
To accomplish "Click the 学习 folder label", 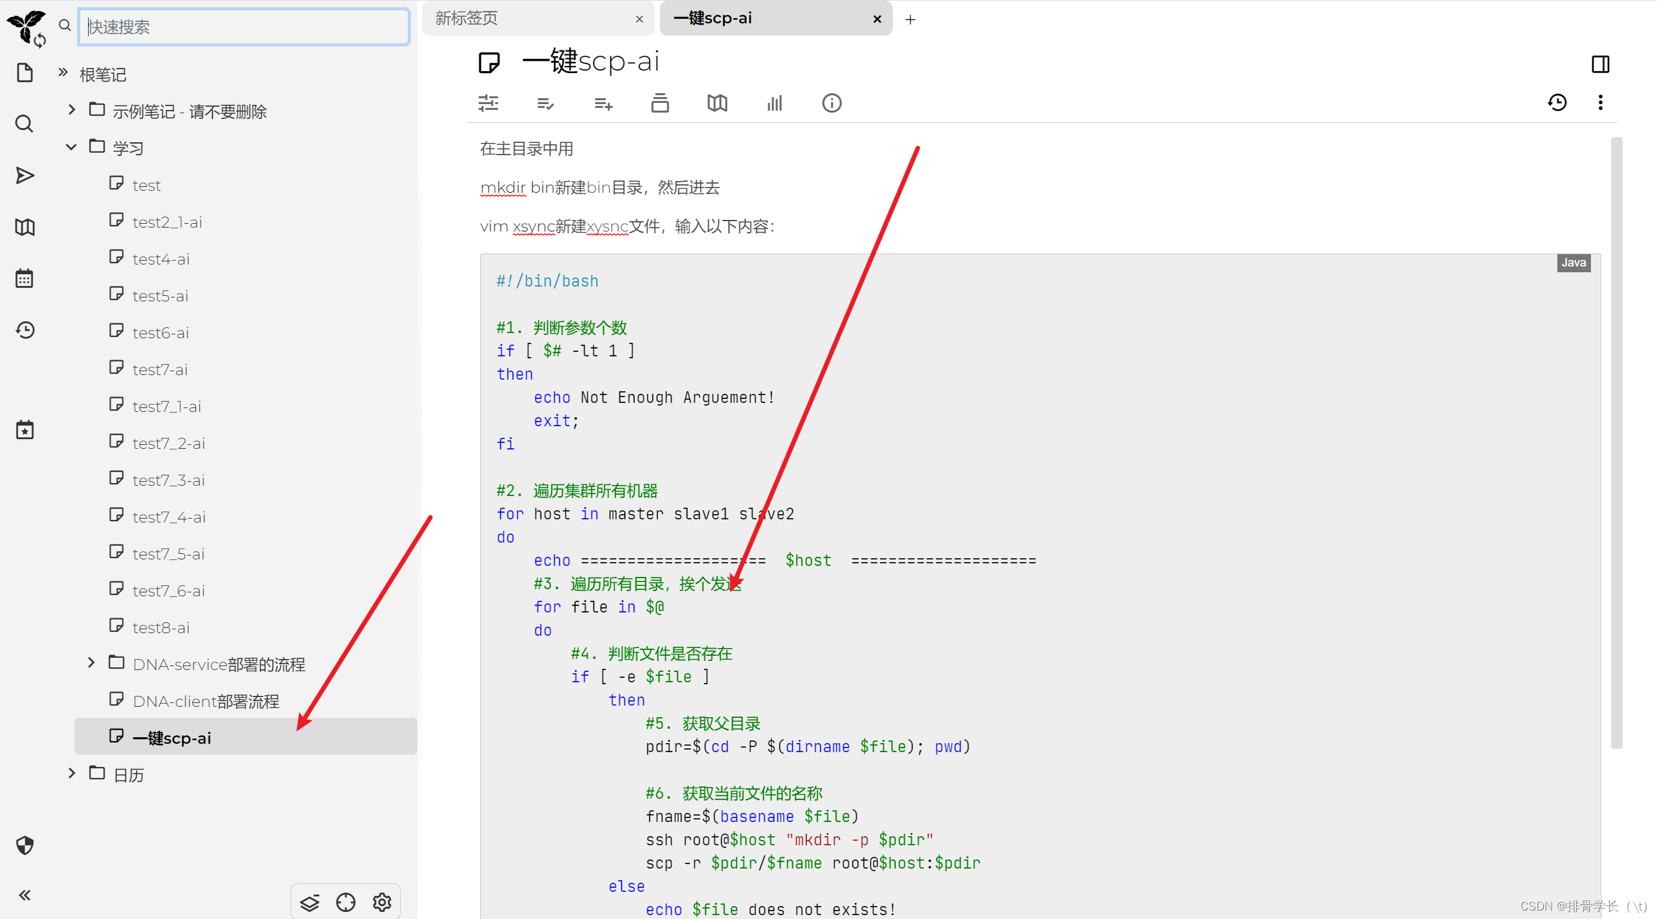I will coord(128,148).
